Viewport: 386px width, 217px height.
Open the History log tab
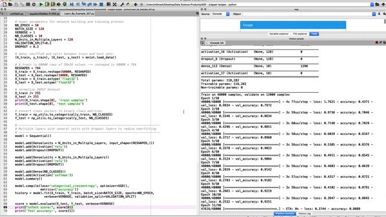(305, 213)
